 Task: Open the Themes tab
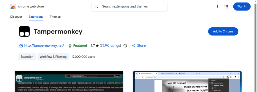(x=55, y=17)
